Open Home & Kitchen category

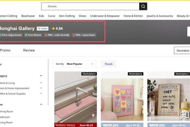[133, 16]
